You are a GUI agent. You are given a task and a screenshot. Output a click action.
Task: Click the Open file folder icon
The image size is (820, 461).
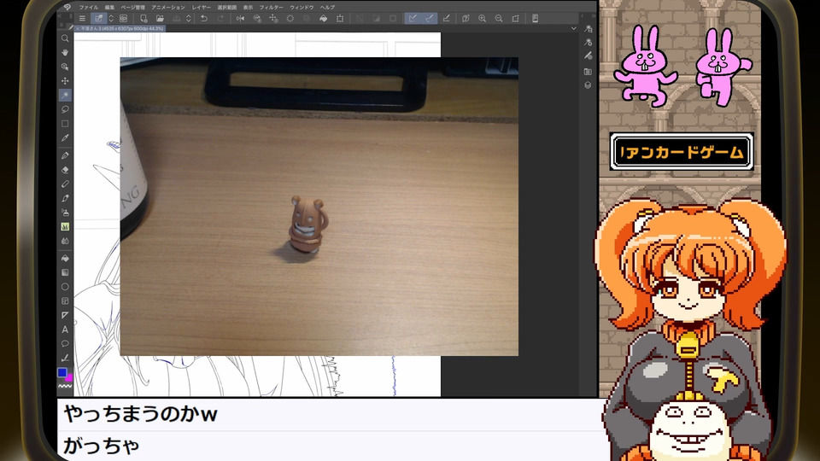(x=160, y=18)
